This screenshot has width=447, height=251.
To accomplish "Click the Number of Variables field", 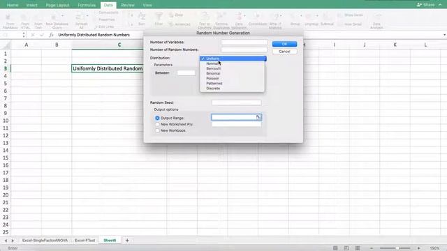I will [244, 42].
